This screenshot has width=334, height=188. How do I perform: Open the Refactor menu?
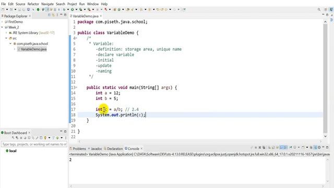point(33,4)
